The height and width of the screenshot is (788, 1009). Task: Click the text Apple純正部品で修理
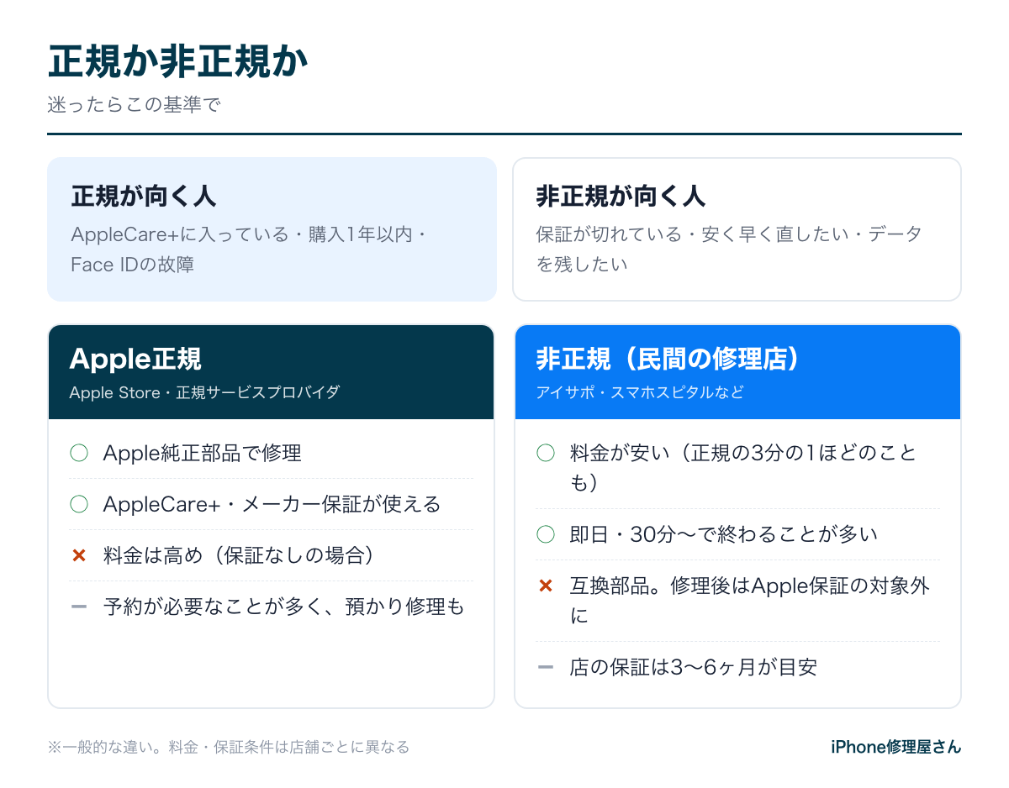click(202, 454)
